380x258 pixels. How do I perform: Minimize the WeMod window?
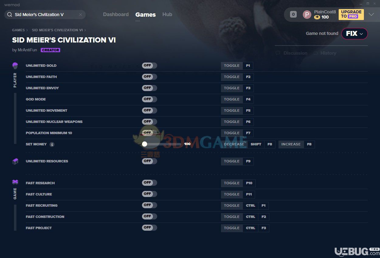click(x=360, y=3)
